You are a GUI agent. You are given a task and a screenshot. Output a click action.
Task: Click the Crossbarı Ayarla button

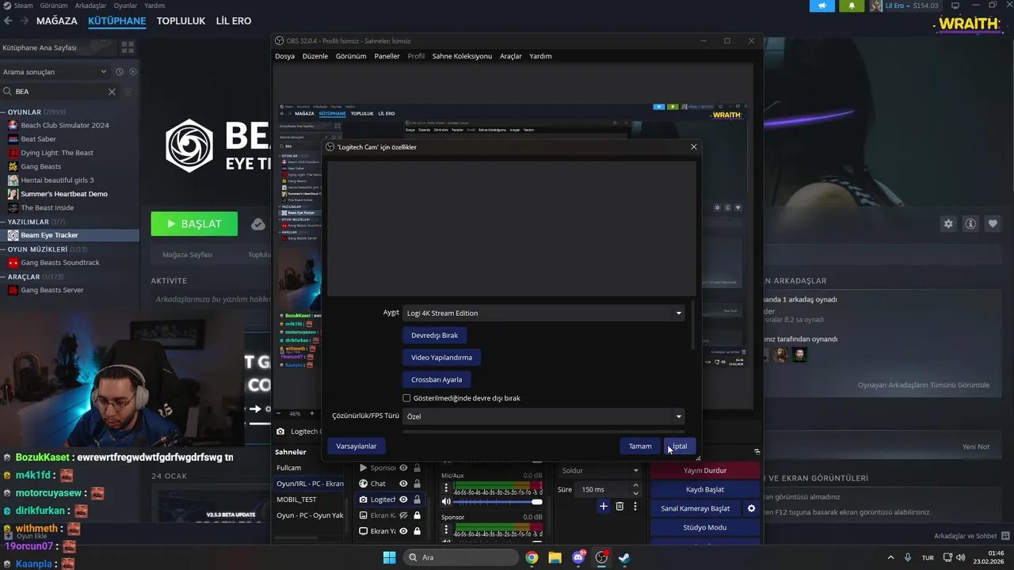tap(436, 379)
